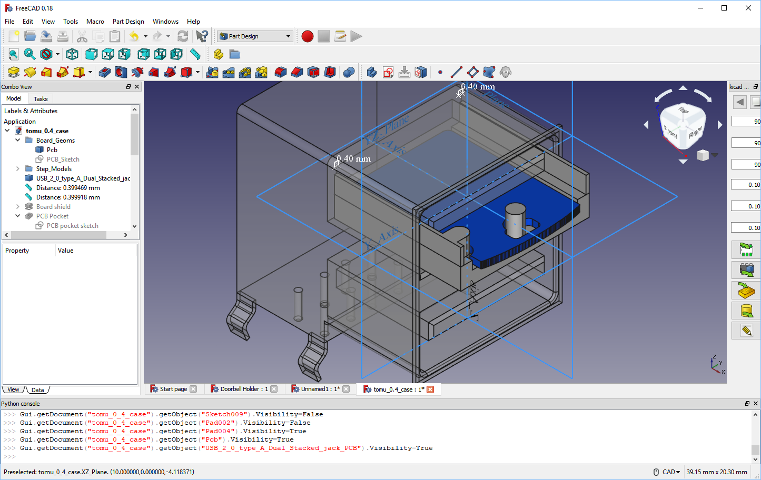The width and height of the screenshot is (761, 480).
Task: Switch to the Tasks tab
Action: [x=41, y=99]
